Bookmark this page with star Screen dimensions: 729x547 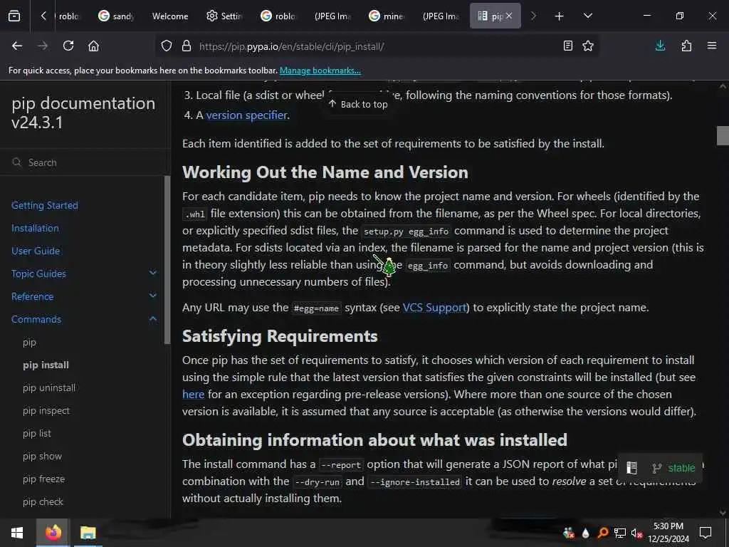click(588, 46)
